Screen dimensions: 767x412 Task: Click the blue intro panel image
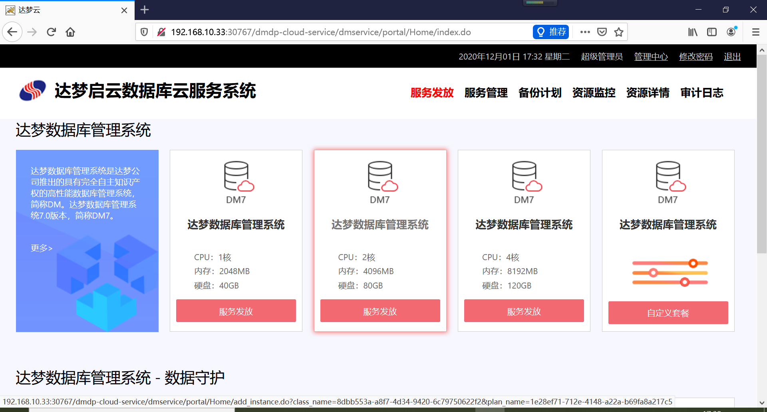pyautogui.click(x=87, y=241)
